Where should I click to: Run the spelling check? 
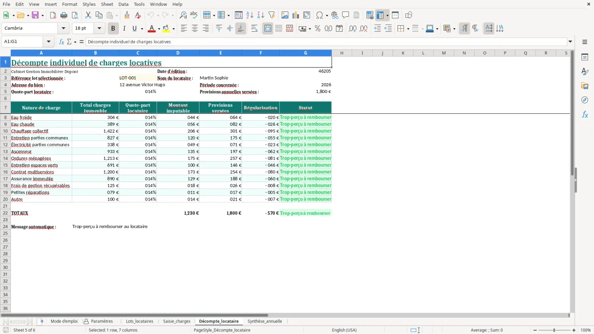194,15
